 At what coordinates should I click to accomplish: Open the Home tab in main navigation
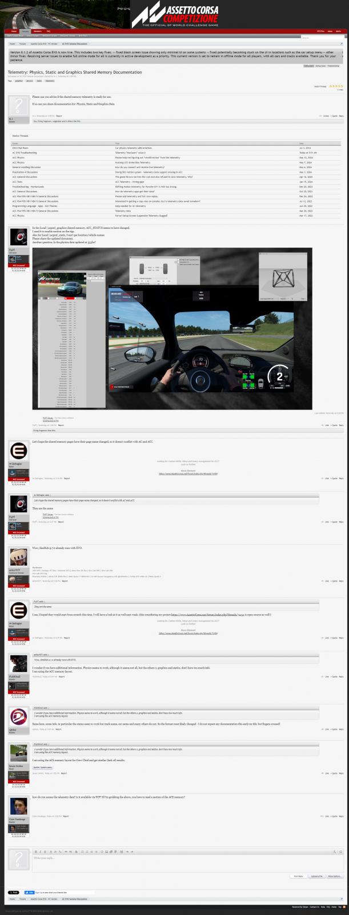[x=14, y=31]
